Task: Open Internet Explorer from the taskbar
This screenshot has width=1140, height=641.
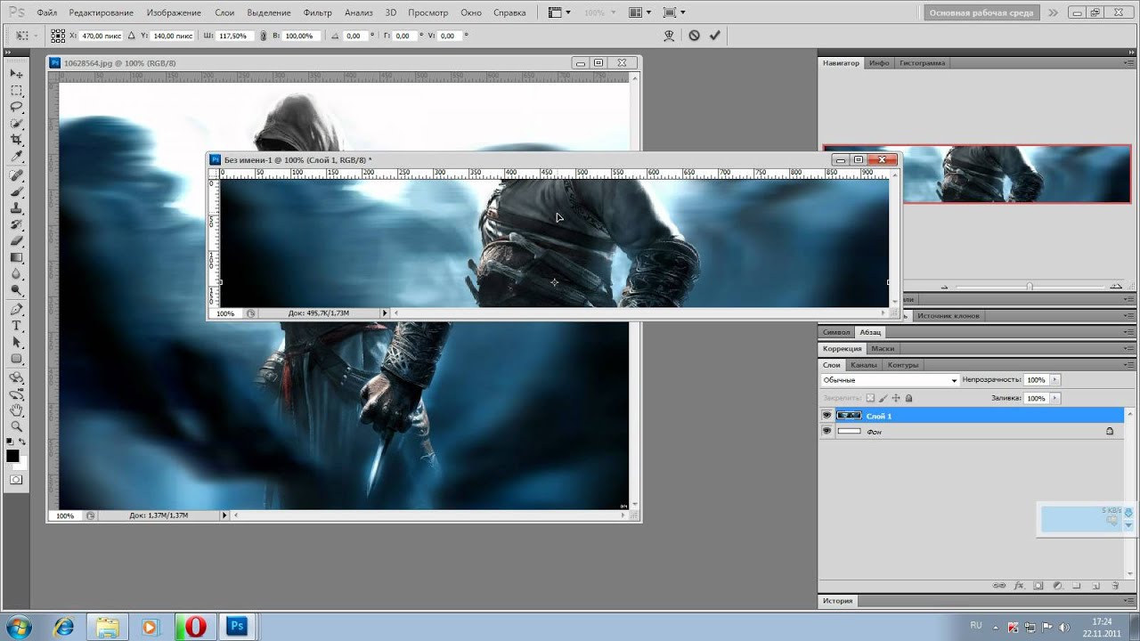Action: (x=64, y=627)
